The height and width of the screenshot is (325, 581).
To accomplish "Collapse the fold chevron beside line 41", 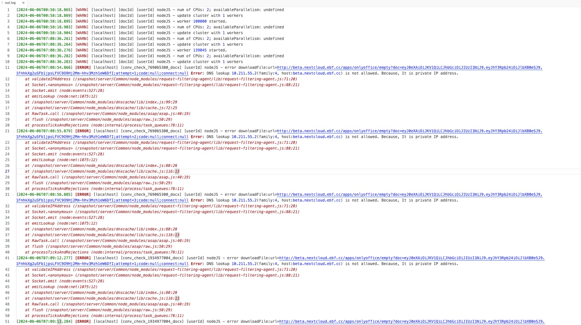I will pos(13,258).
